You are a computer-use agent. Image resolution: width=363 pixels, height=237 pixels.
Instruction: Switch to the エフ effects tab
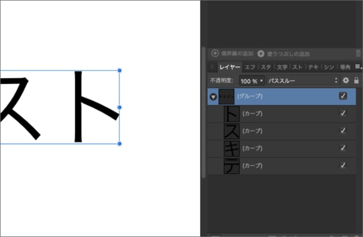pos(250,67)
